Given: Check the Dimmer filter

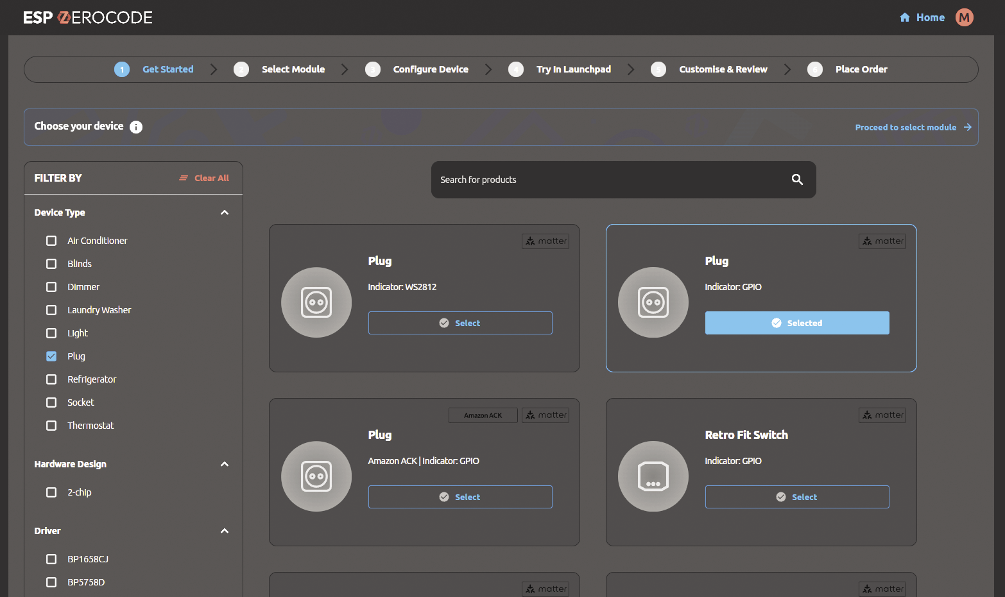Looking at the screenshot, I should tap(51, 287).
